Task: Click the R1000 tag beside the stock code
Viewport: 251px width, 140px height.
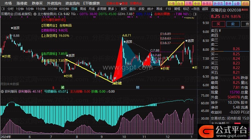Action: click(245, 10)
